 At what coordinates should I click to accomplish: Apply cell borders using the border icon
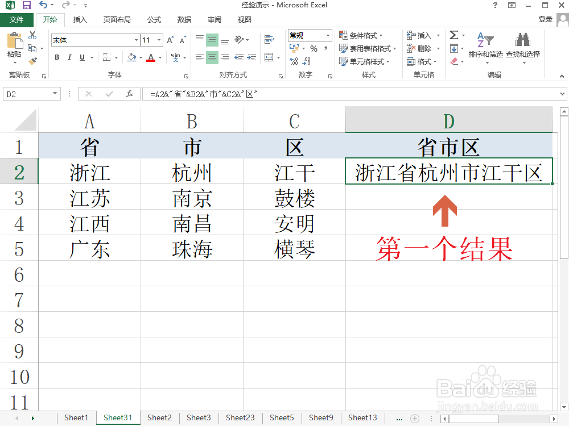tap(107, 57)
